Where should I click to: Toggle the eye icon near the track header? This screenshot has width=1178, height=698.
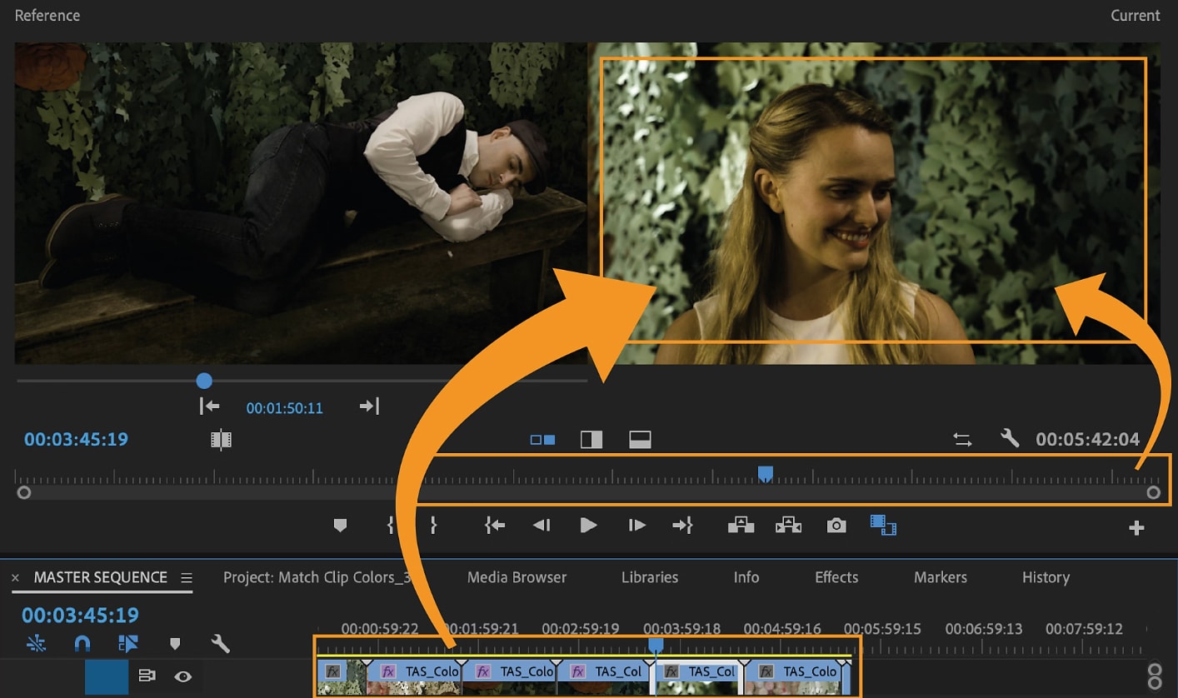point(182,676)
